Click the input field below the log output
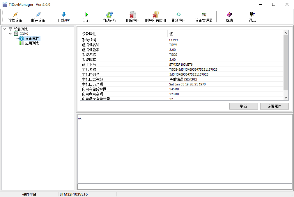 [185, 187]
